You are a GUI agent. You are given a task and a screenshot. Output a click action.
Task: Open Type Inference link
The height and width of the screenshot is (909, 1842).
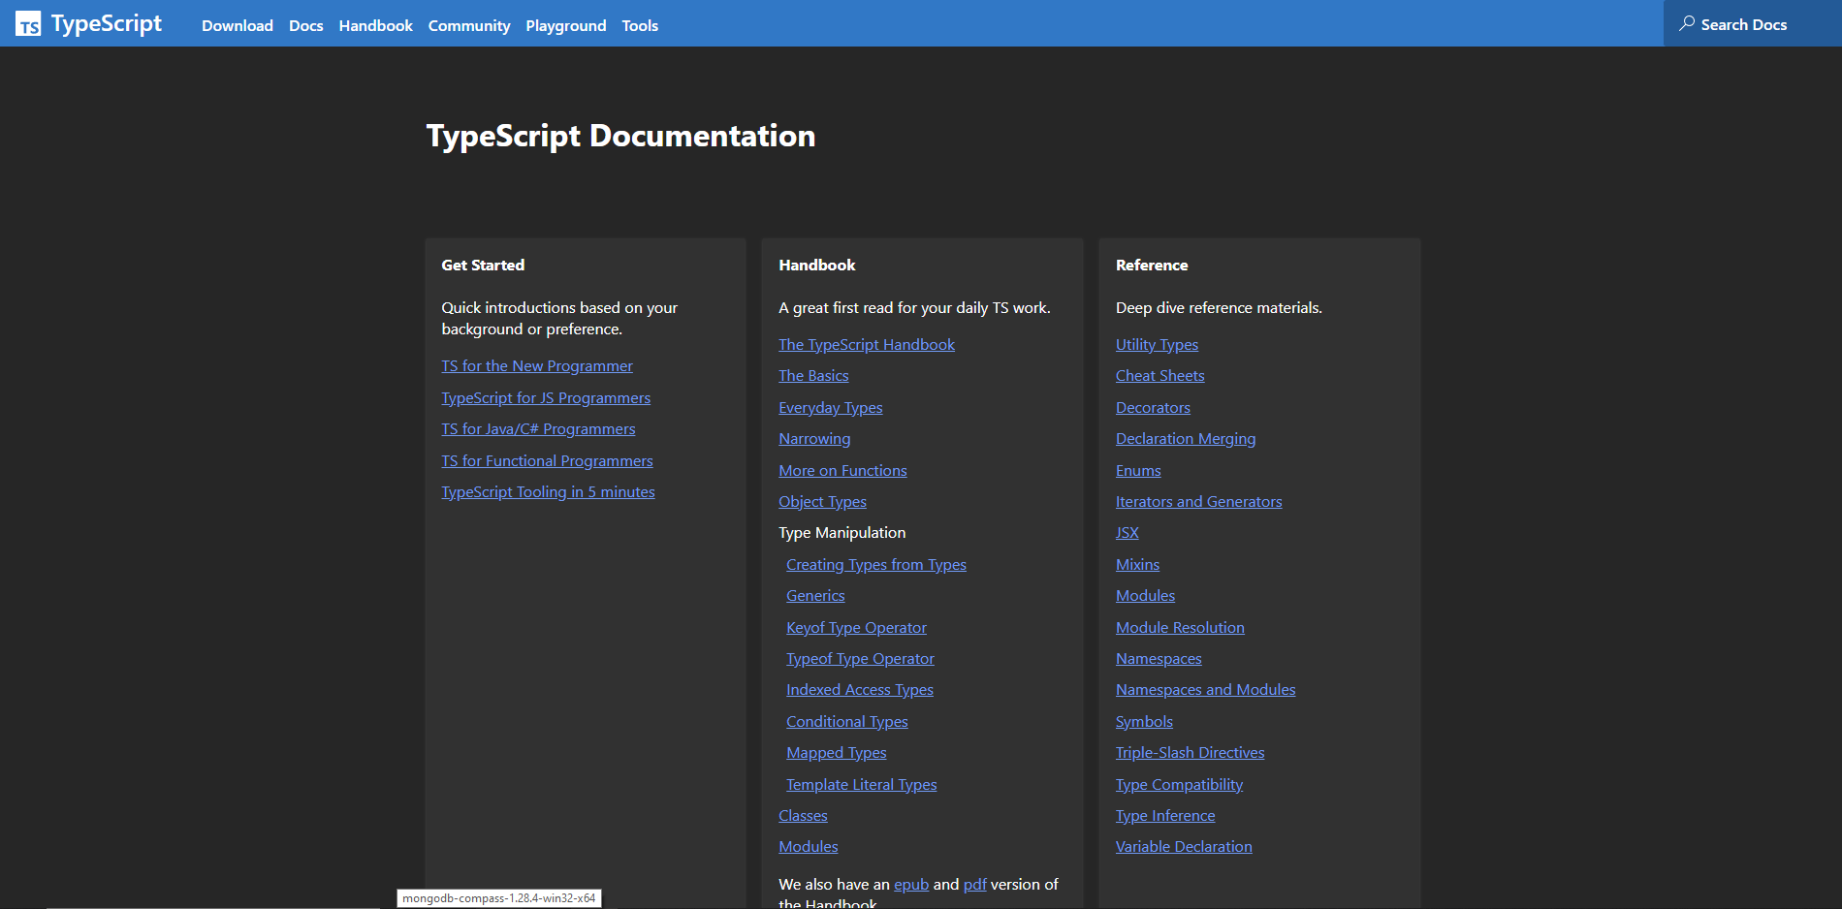tap(1165, 816)
